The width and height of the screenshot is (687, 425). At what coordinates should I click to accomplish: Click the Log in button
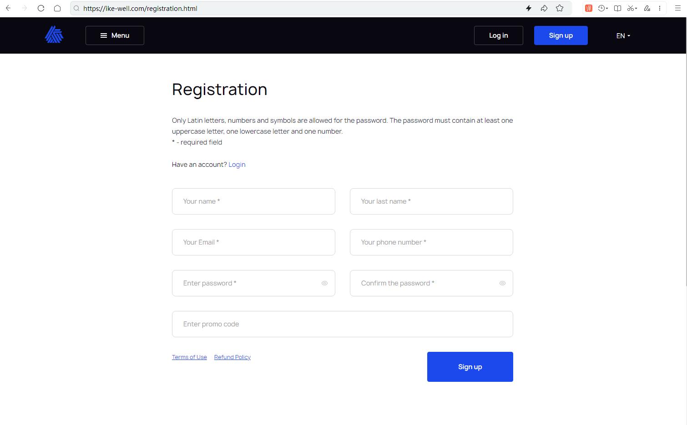click(x=498, y=35)
